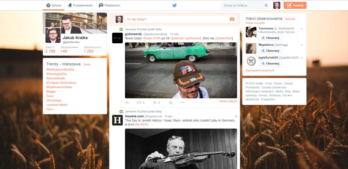The width and height of the screenshot is (348, 169).
Task: Click globe icon on Haaretz tweet
Action: [x=236, y=116]
